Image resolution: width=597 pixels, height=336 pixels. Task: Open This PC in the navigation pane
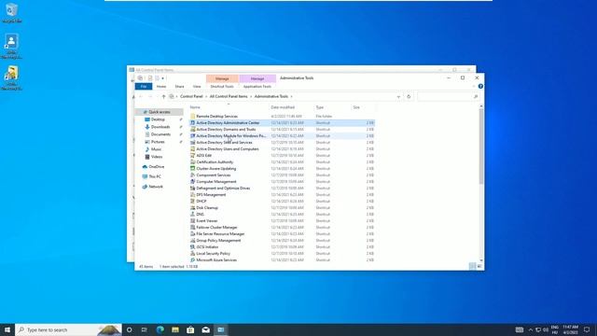pos(155,176)
